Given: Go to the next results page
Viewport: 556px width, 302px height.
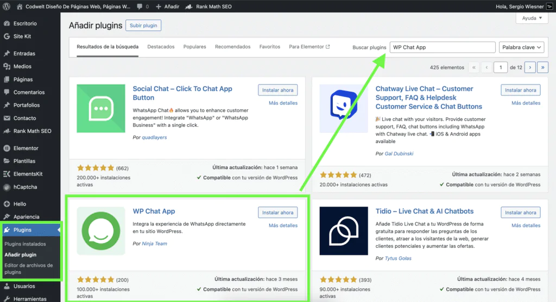Looking at the screenshot, I should [530, 67].
